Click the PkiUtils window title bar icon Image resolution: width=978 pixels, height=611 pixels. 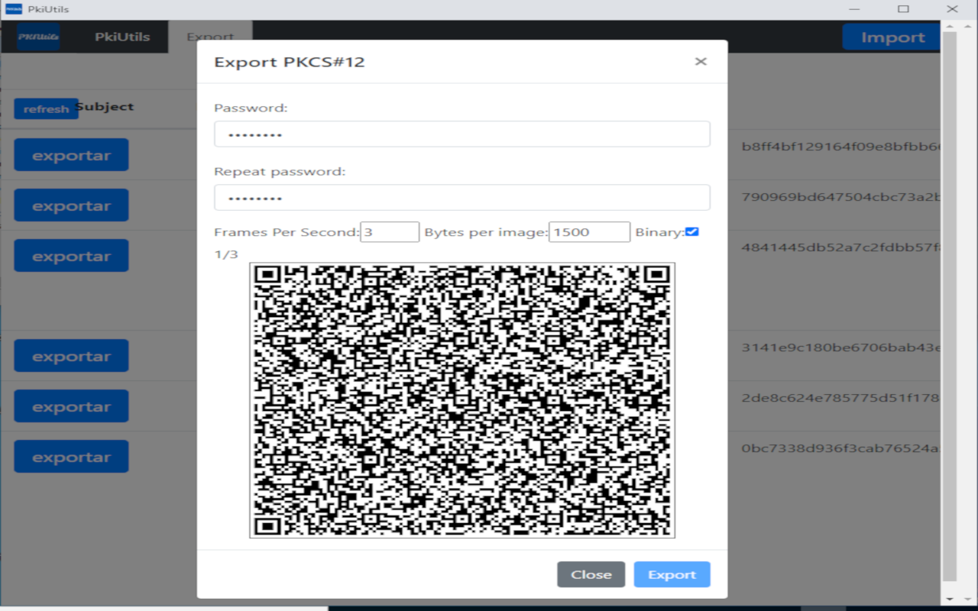[x=14, y=9]
